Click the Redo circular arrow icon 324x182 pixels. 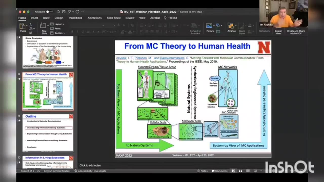pyautogui.click(x=77, y=12)
